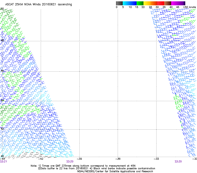Click the 44 latitude axis label
The image size is (197, 173).
[x=2, y=100]
